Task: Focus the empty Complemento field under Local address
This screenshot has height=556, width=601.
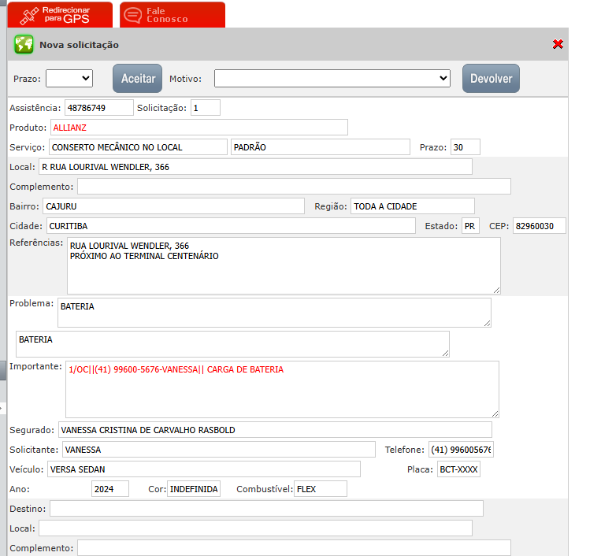Action: [x=294, y=186]
